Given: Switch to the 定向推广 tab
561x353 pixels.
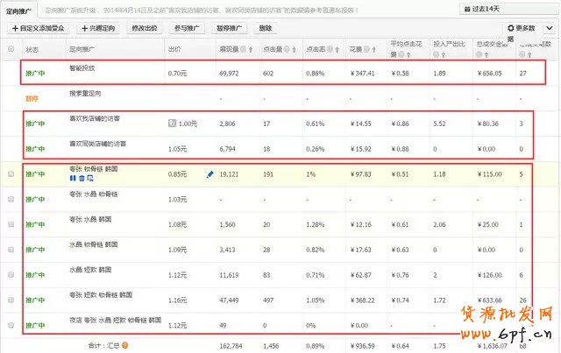Looking at the screenshot, I should click(19, 8).
